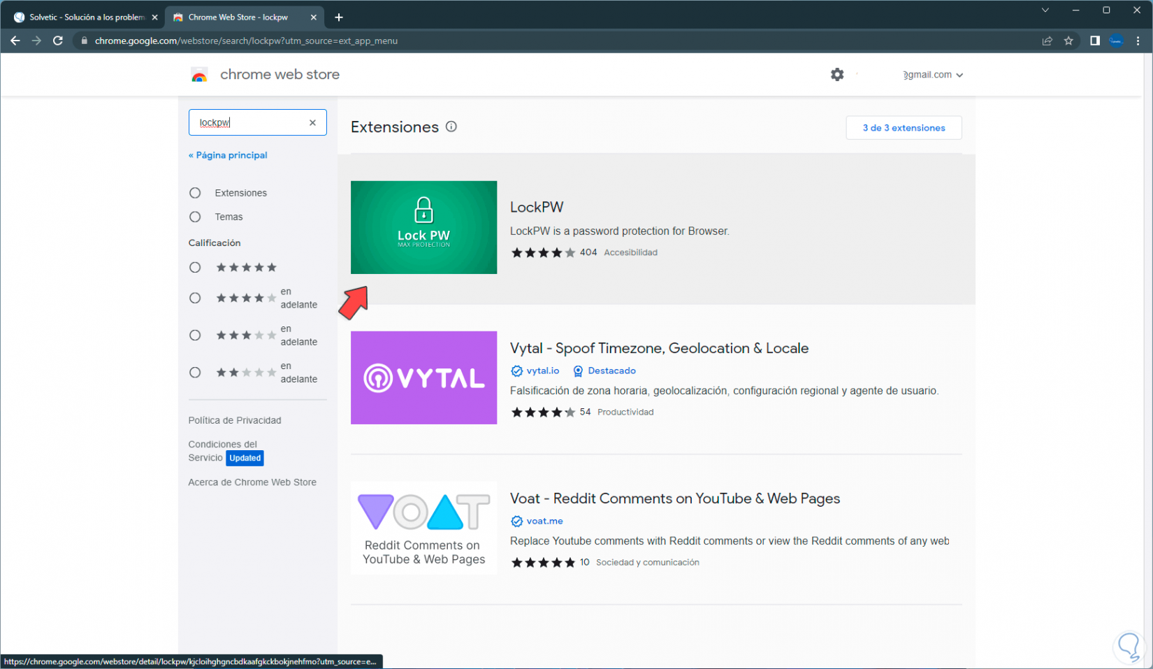Click the Updated badge
Image resolution: width=1153 pixels, height=669 pixels.
(245, 458)
